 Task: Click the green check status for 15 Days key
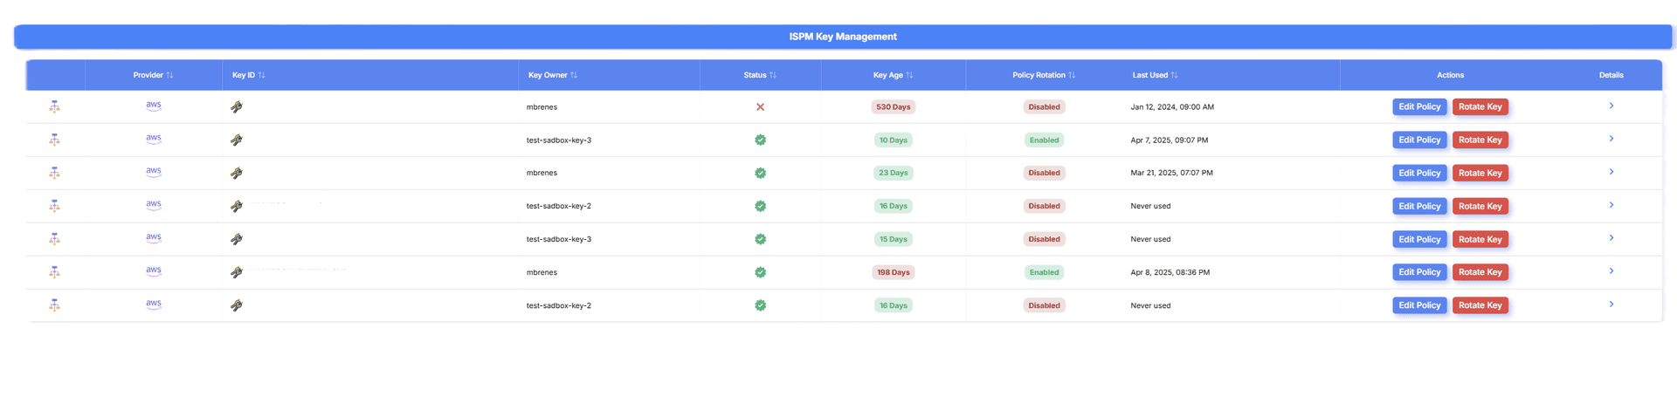pyautogui.click(x=760, y=239)
